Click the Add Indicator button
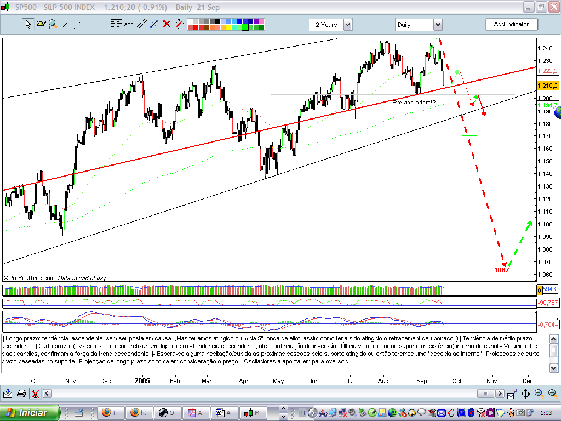Viewport: 561px width, 421px height. point(512,24)
